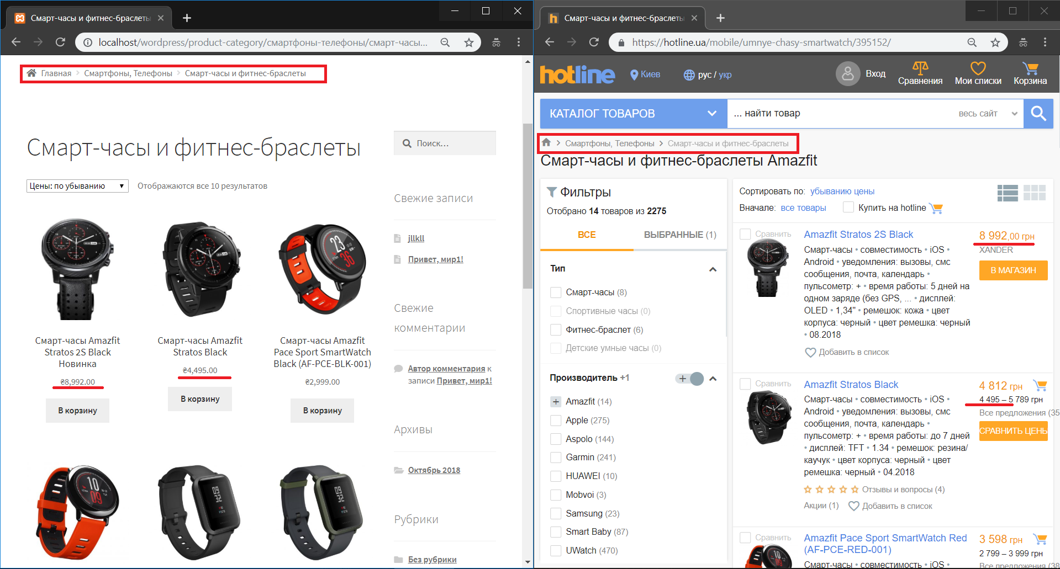This screenshot has height=569, width=1060.
Task: Change sorting via убыванию цены link
Action: tap(842, 191)
